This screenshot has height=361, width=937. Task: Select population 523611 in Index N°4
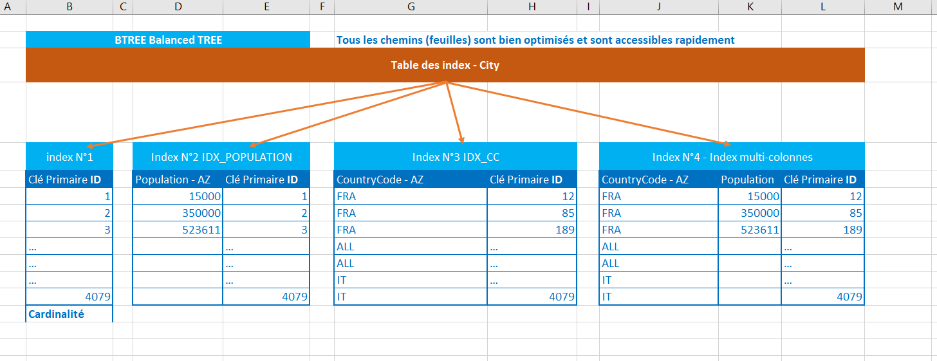coord(750,230)
